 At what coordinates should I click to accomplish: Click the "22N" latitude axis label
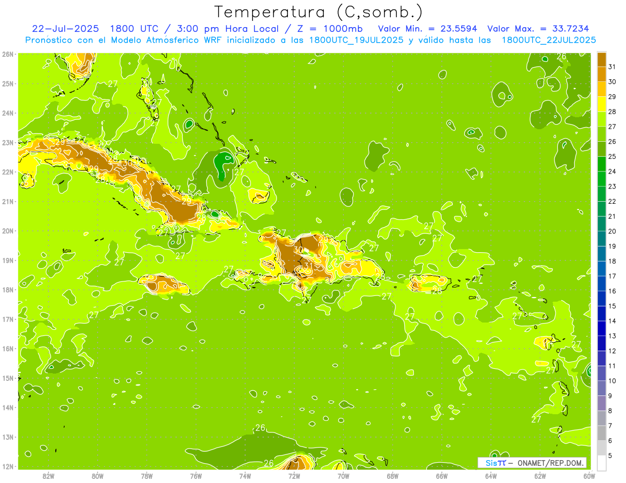(7, 171)
